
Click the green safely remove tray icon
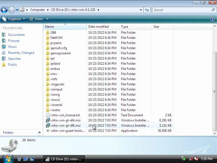coord(184,158)
